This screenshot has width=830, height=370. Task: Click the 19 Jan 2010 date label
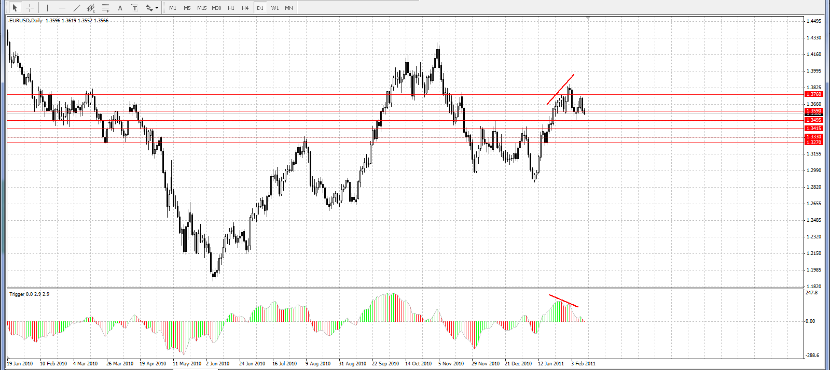[x=20, y=364]
